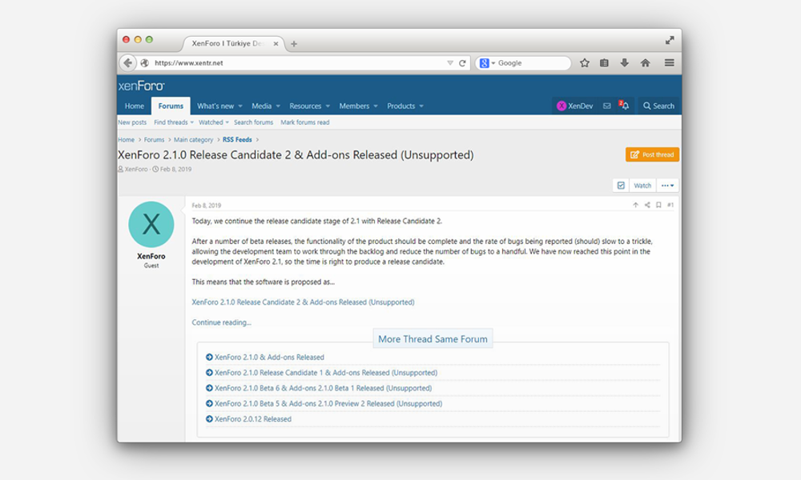Image resolution: width=801 pixels, height=480 pixels.
Task: Mark thread read with checkbox icon
Action: [621, 185]
